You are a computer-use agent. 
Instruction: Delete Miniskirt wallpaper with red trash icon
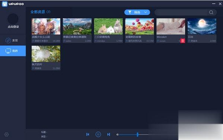(183, 41)
